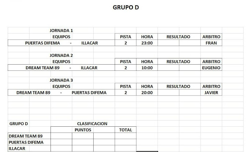Viewport: 248px width, 152px height.
Task: Click the TOTAL column header
Action: tap(126, 130)
